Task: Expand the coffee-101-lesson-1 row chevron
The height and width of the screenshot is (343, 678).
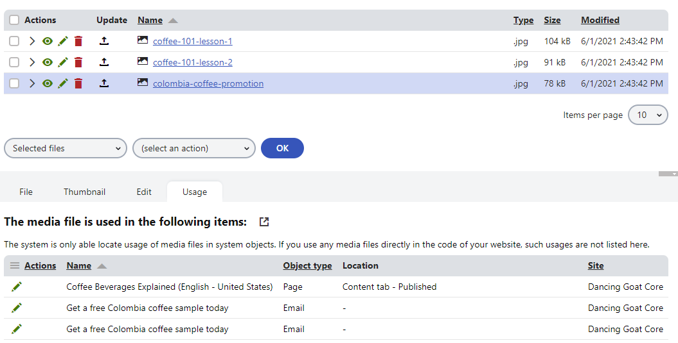Action: point(32,42)
